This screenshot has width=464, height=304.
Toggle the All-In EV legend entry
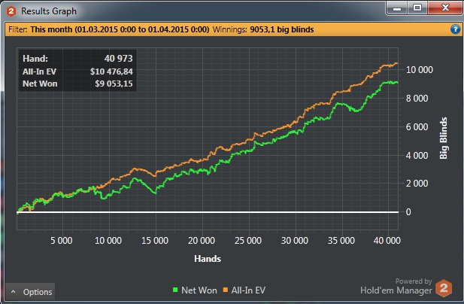click(244, 290)
